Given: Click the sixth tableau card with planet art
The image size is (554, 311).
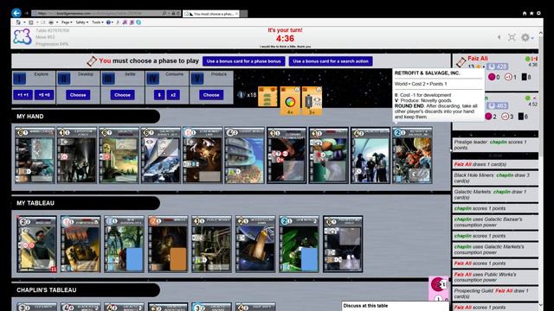Looking at the screenshot, I should click(255, 244).
